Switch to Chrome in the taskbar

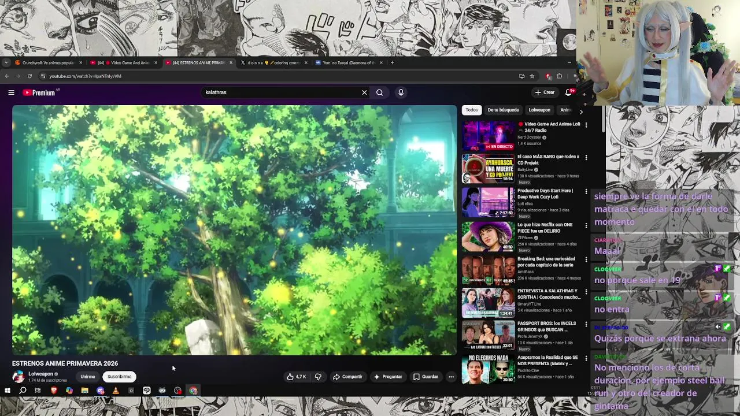(193, 391)
